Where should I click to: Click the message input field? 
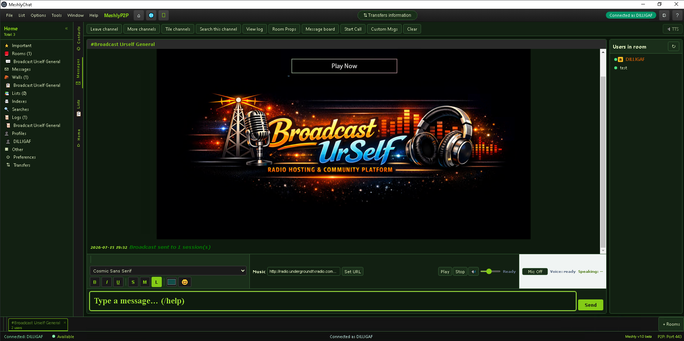(x=333, y=301)
